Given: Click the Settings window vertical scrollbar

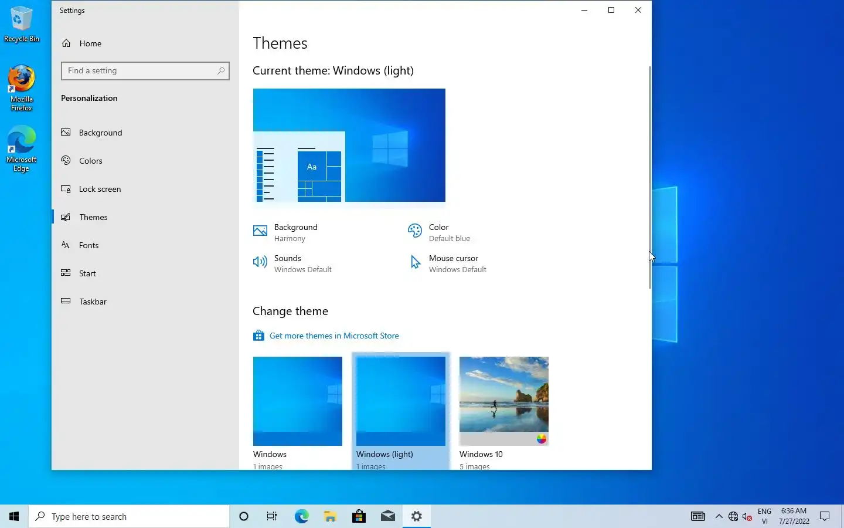Looking at the screenshot, I should (x=649, y=177).
